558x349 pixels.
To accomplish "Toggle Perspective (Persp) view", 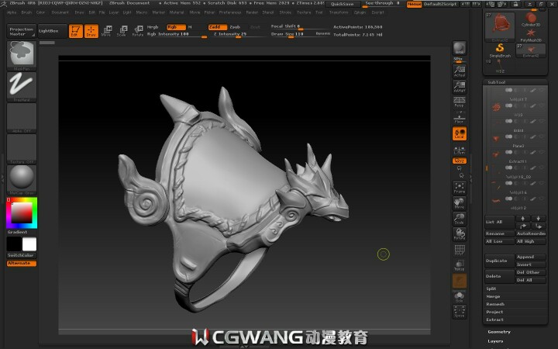I will 460,102.
